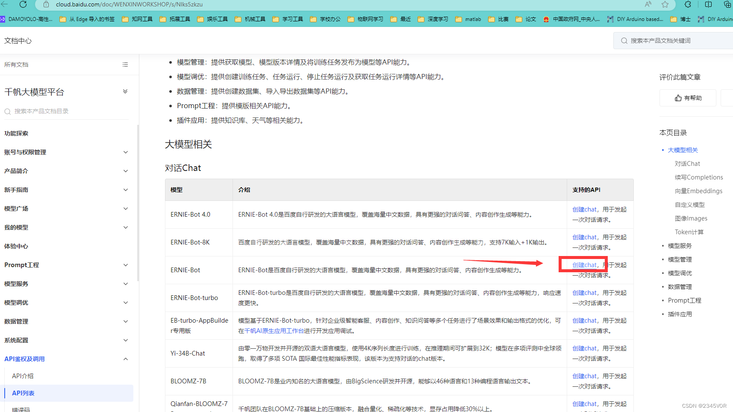Jump to Token计算 in page contents
Viewport: 733px width, 412px height.
coord(689,232)
